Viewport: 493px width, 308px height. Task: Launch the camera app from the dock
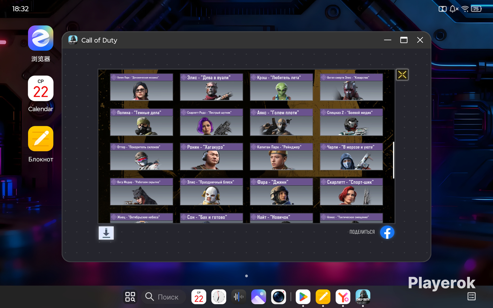(x=279, y=297)
